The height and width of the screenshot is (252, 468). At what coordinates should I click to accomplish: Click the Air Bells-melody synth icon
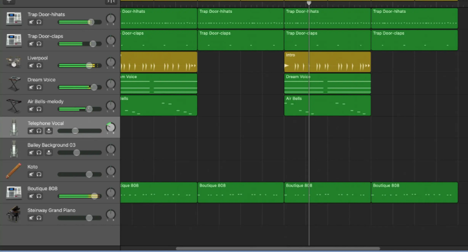14,106
